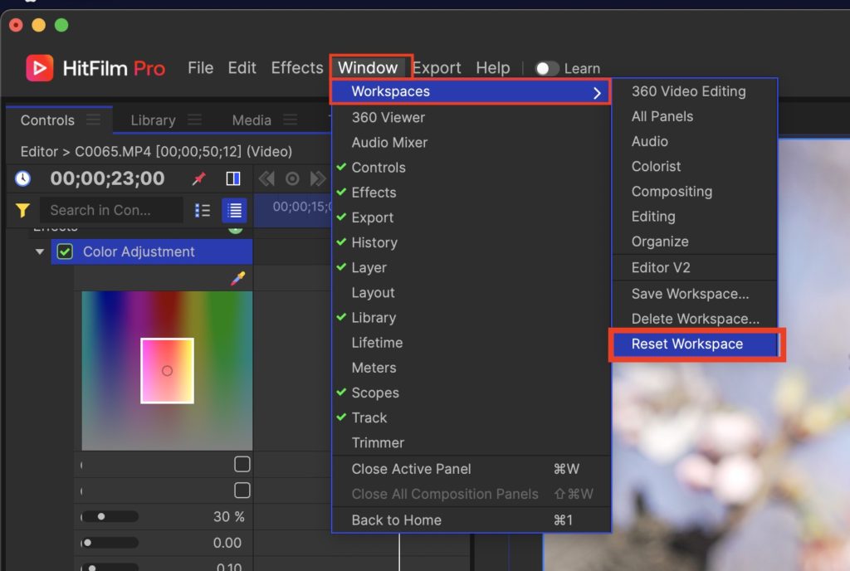Click the split view icon in Controls

(233, 179)
